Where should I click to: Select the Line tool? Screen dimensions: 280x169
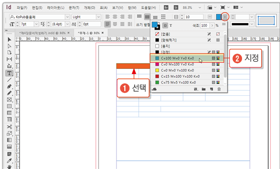[9, 80]
